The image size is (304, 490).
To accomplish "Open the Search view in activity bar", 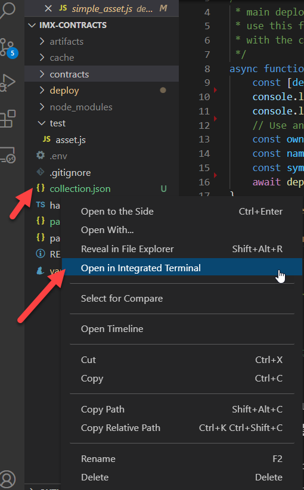I will (x=8, y=10).
